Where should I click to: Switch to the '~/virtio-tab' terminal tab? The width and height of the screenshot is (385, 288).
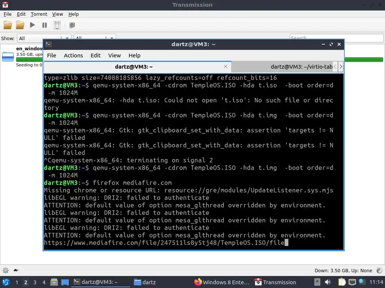point(282,67)
